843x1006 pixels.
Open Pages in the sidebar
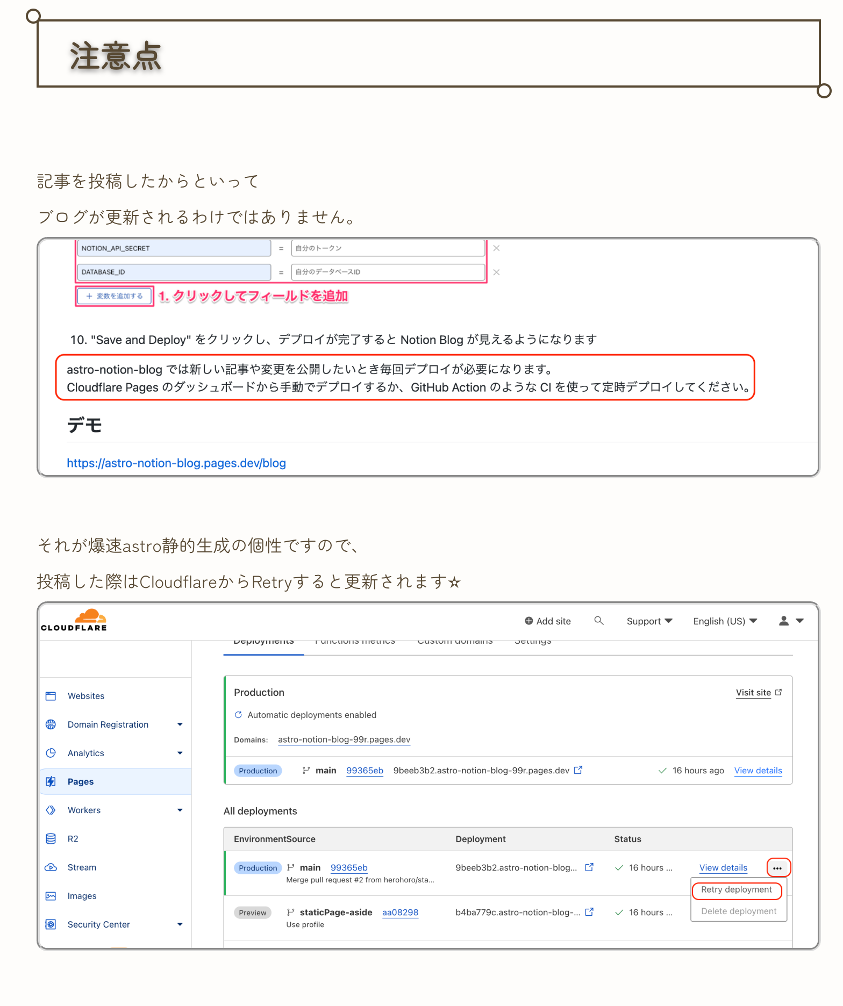[81, 781]
